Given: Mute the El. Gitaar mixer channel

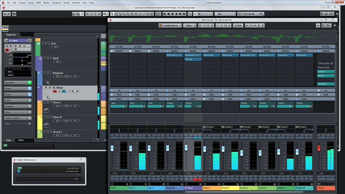Looking at the screenshot, I should coord(188,135).
